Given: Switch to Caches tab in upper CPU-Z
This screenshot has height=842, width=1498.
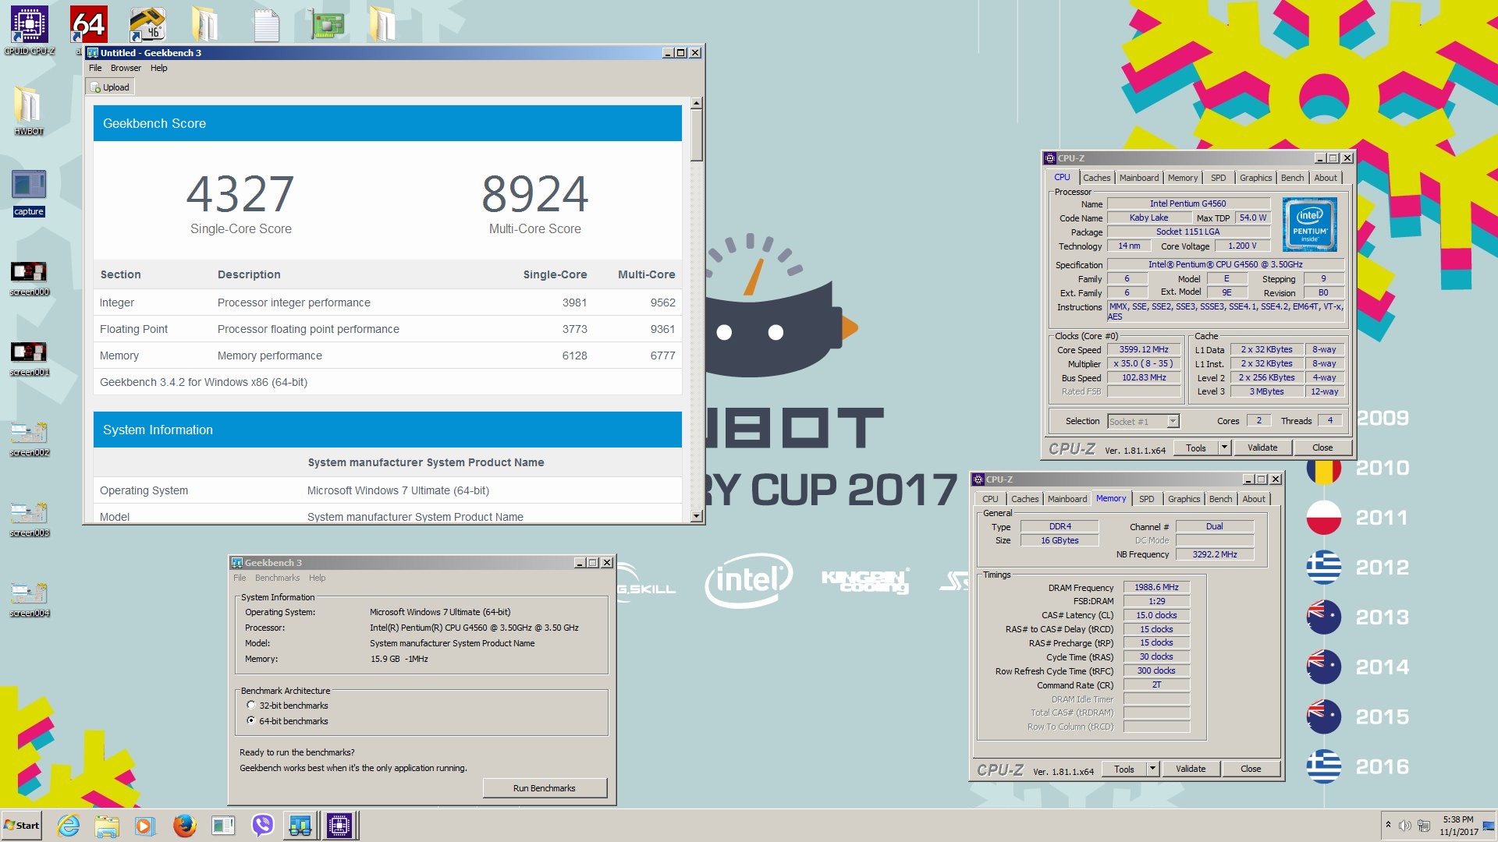Looking at the screenshot, I should click(x=1096, y=178).
